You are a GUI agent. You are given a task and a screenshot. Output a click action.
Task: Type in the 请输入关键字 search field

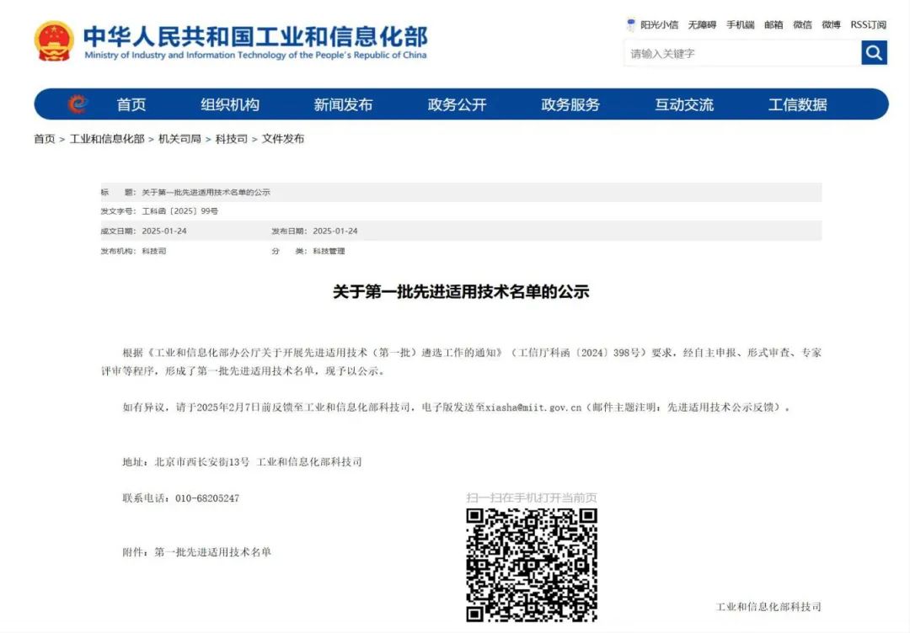[741, 54]
